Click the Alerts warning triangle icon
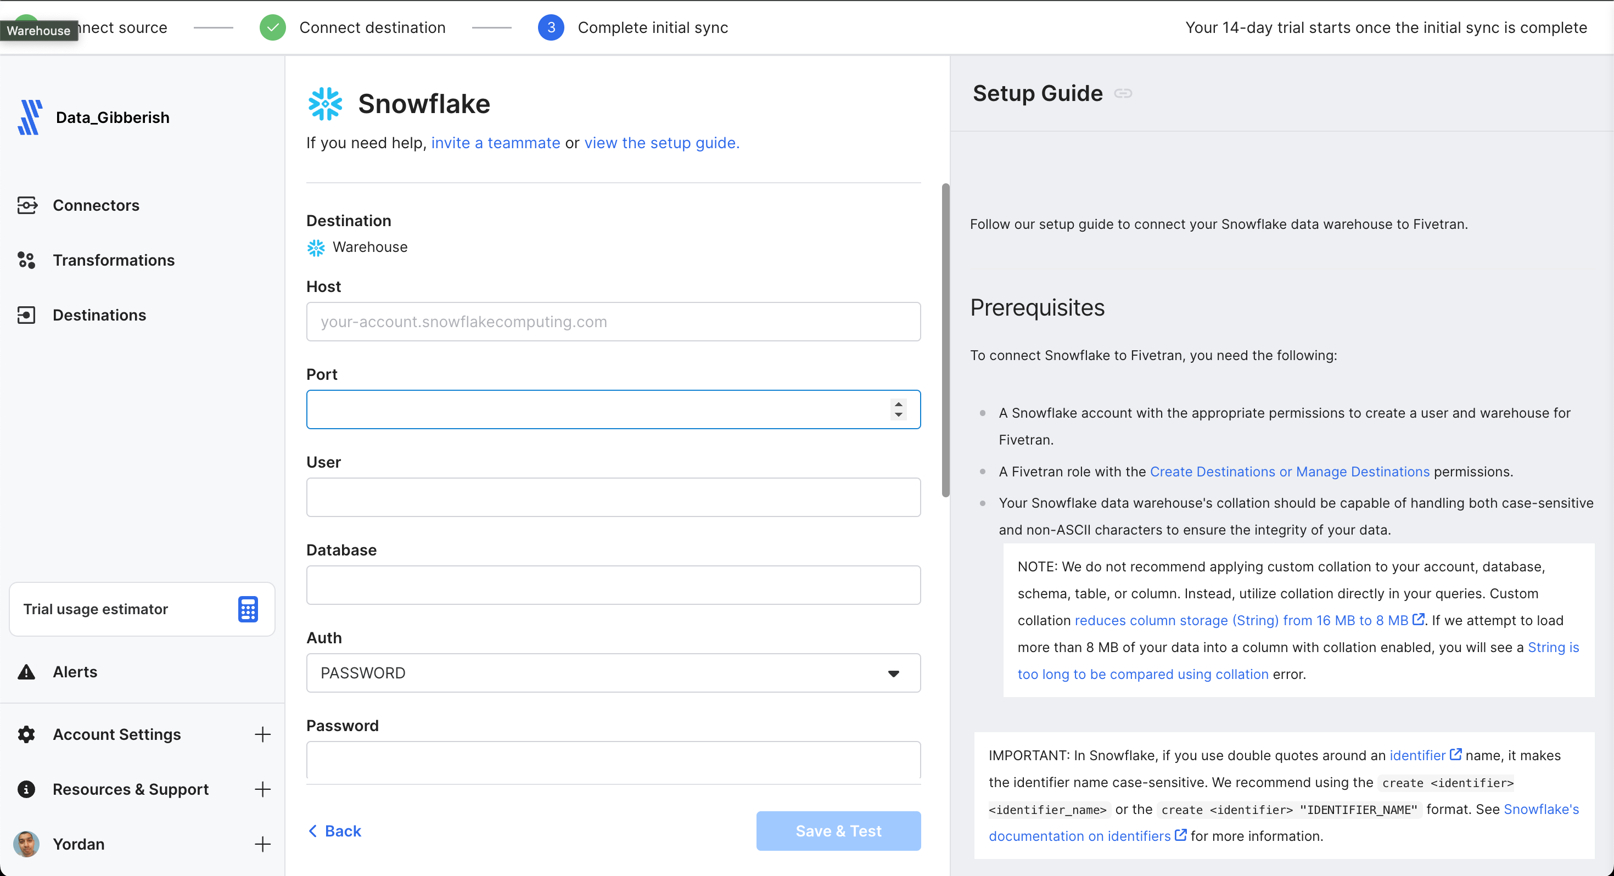This screenshot has height=876, width=1614. pyautogui.click(x=26, y=672)
